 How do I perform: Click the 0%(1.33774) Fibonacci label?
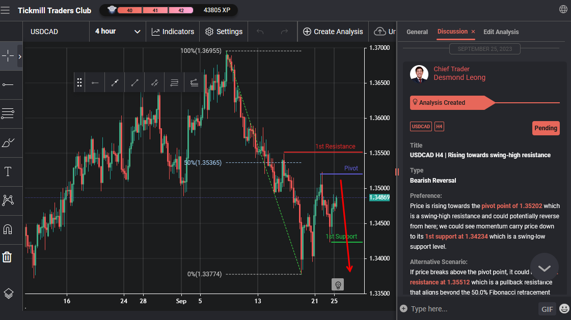(x=204, y=274)
